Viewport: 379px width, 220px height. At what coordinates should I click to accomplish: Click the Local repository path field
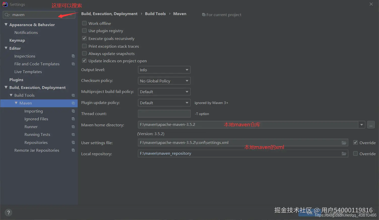243,153
